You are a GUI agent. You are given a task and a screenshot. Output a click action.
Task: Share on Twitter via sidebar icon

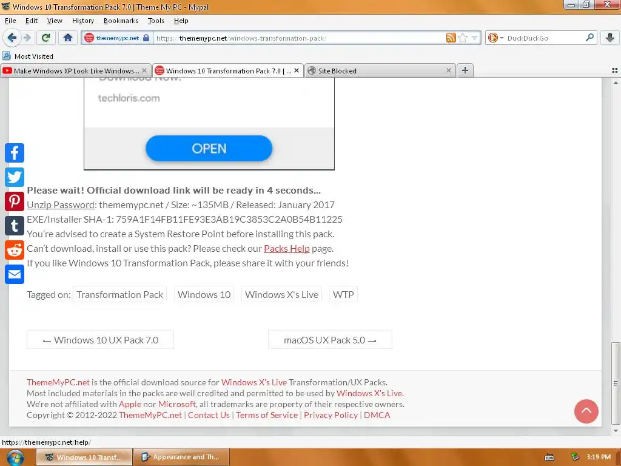[x=15, y=177]
